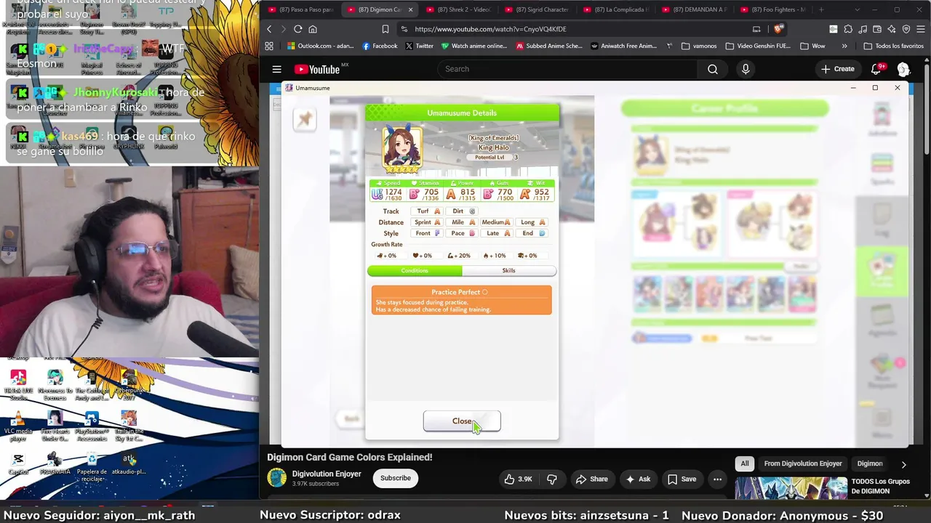Click the Late style aptitude box
Viewport: 931px width, 523px height.
[x=498, y=233]
